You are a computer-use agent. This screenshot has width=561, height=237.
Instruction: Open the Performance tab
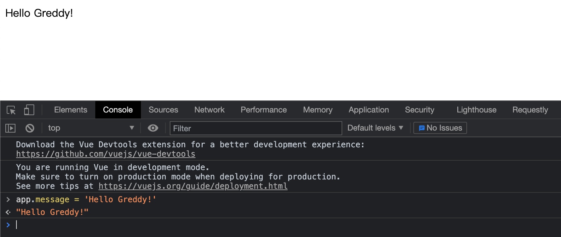point(264,110)
